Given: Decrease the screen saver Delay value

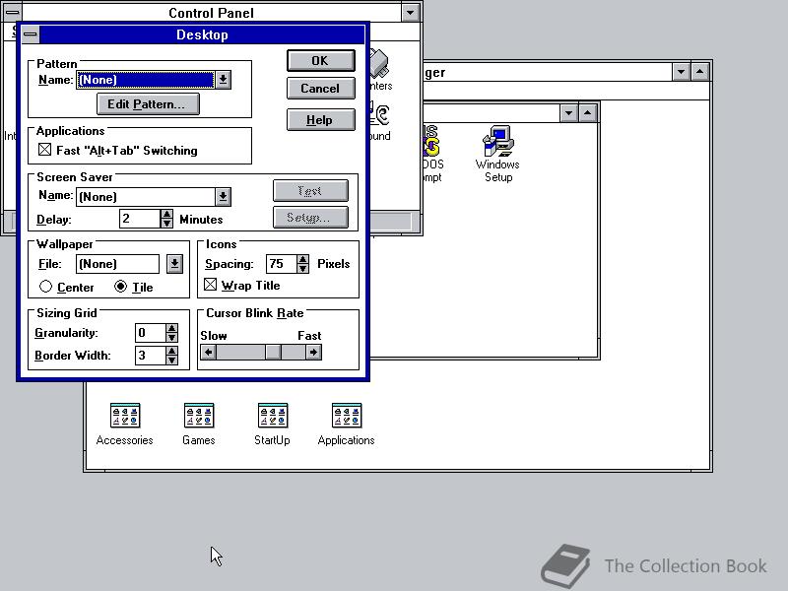Looking at the screenshot, I should click(x=166, y=224).
